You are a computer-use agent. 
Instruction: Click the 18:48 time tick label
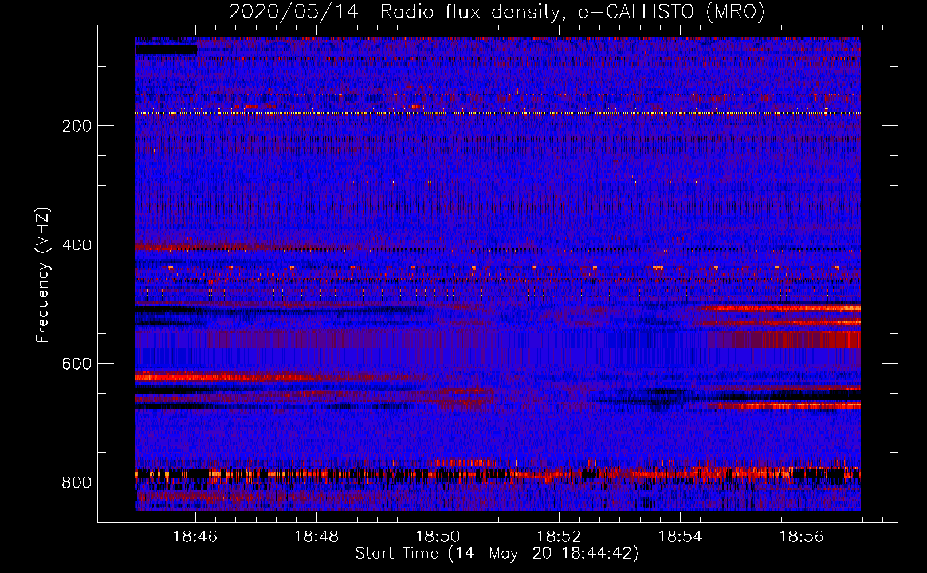(316, 537)
